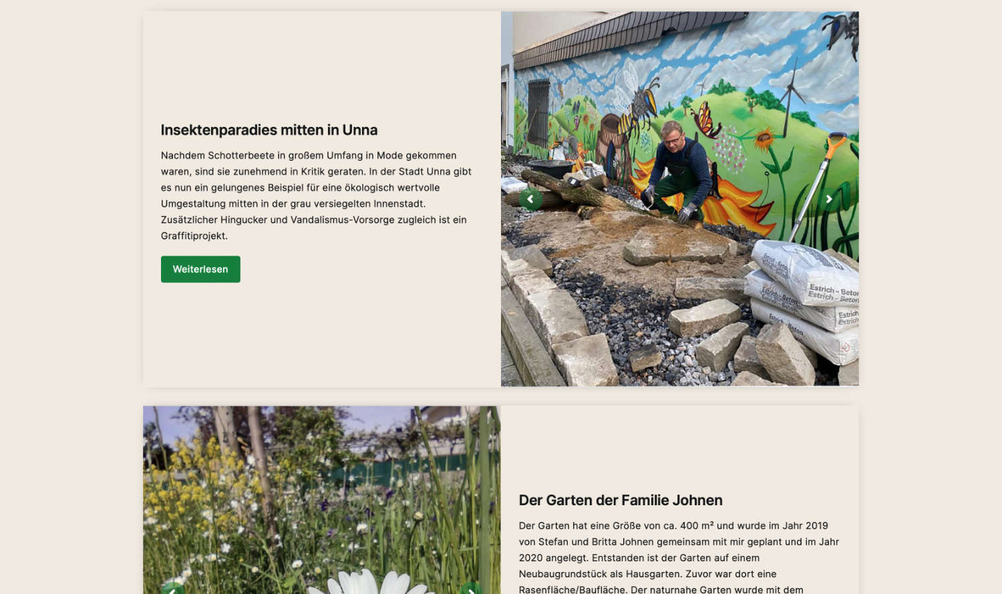Click the Schotterbeete paragraph about Unna

point(317,196)
